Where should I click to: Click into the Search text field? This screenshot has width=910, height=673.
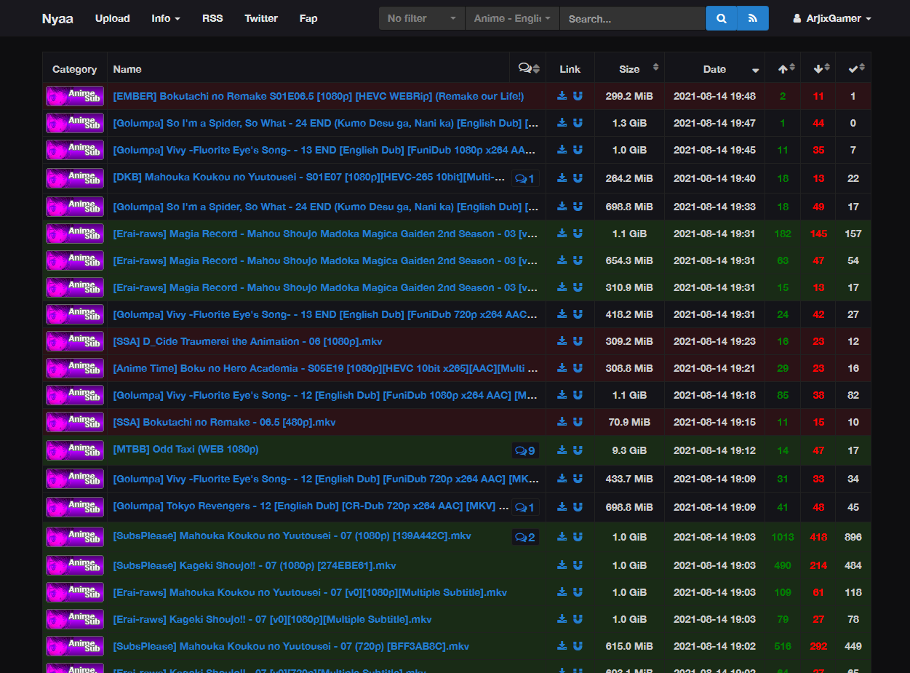coord(632,18)
